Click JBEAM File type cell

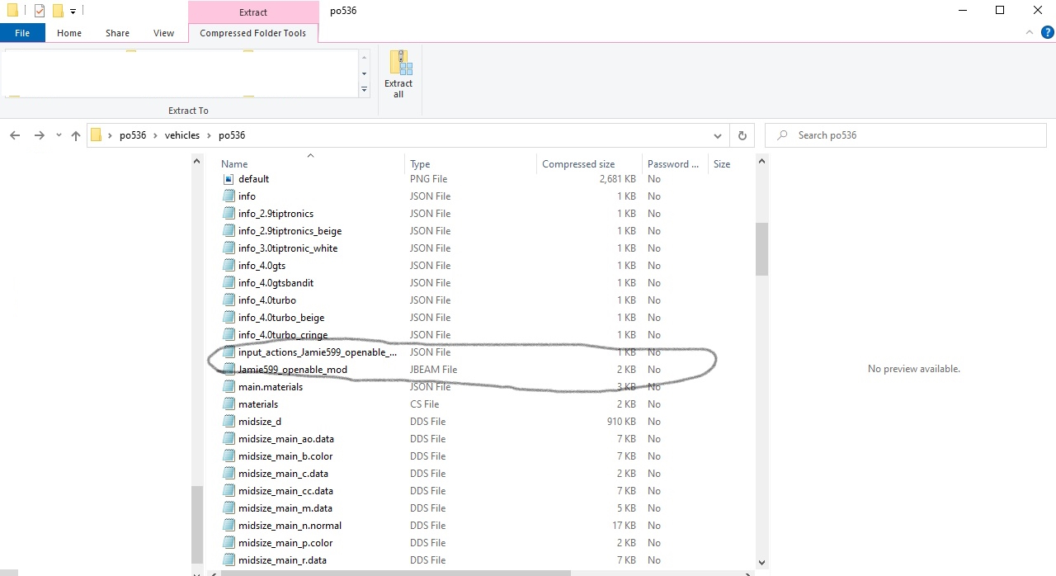[x=433, y=370]
